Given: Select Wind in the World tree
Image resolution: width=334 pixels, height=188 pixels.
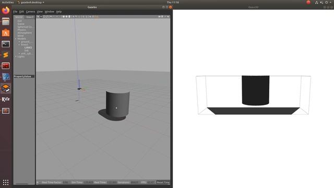Looking at the screenshot, I should click(x=20, y=36).
